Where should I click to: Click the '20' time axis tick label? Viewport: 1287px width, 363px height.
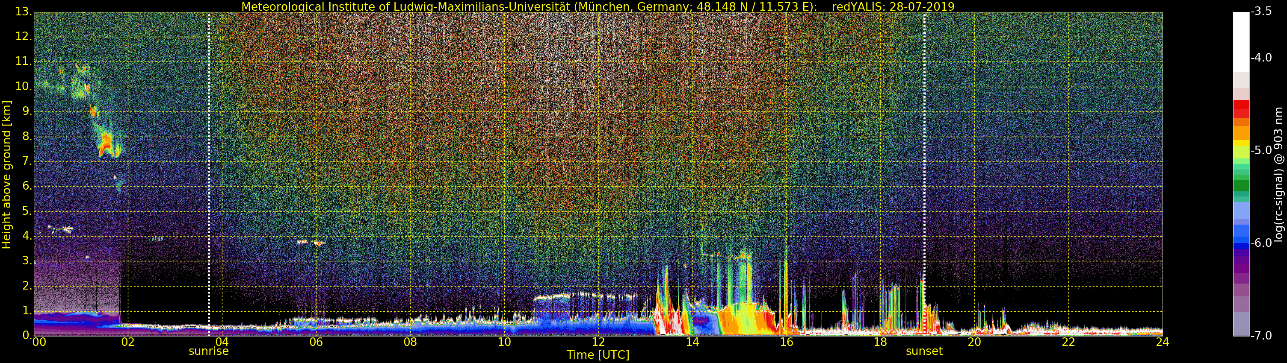click(x=974, y=342)
